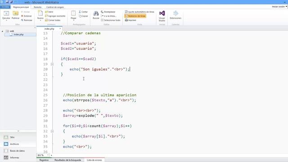Image resolution: width=288 pixels, height=162 pixels.
Task: Open the Nuevo dropdown arrow
Action: coord(40,20)
